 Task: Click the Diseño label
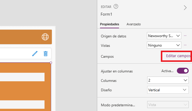106,90
